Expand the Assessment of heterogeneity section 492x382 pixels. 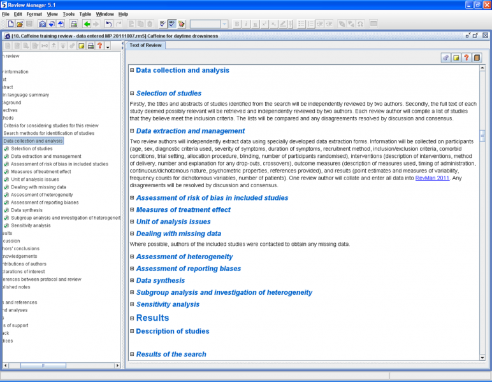pyautogui.click(x=132, y=257)
